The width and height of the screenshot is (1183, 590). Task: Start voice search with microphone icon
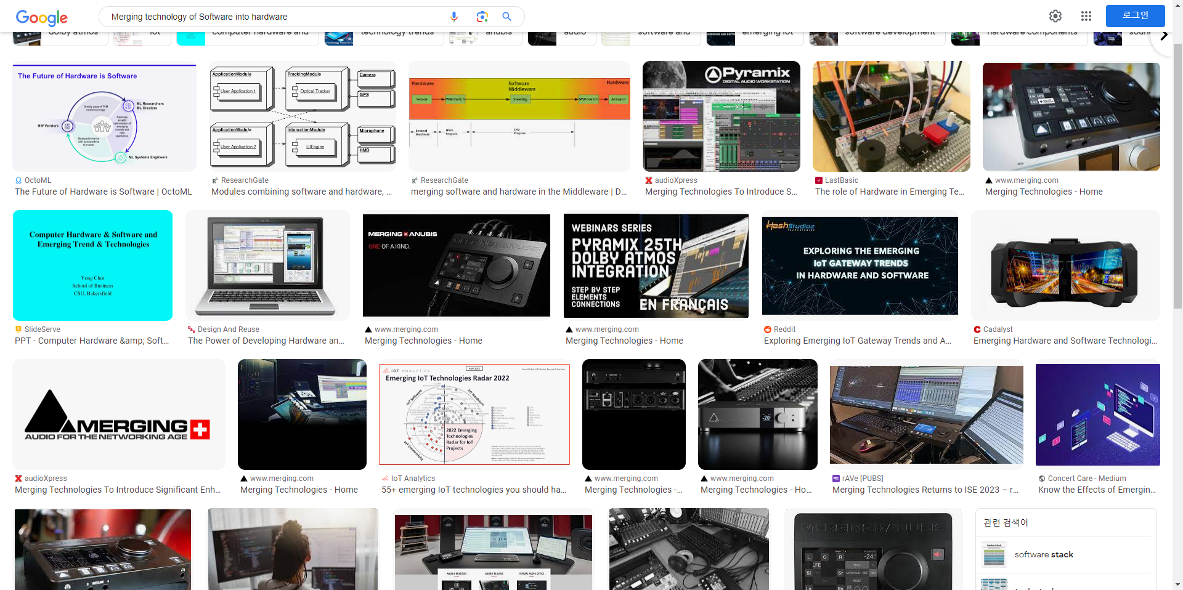454,17
